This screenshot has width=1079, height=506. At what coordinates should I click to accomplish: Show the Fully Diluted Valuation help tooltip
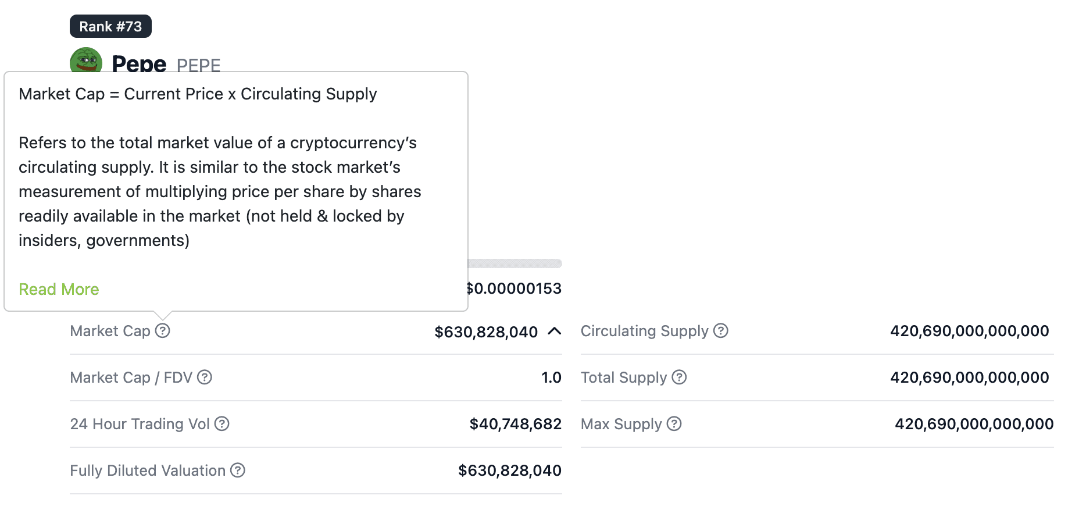click(x=238, y=471)
